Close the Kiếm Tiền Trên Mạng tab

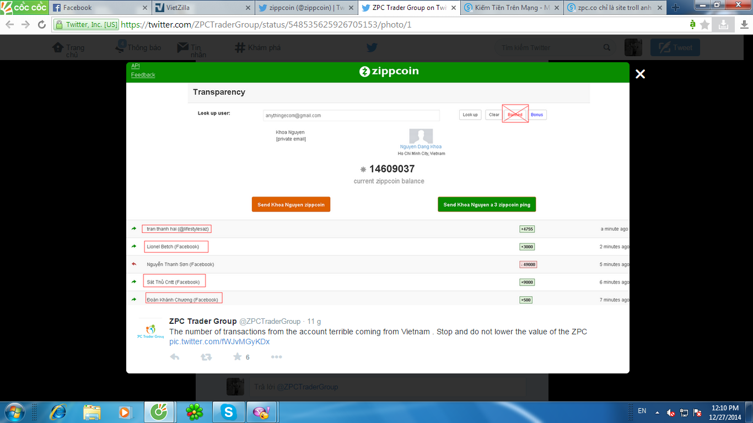(557, 8)
